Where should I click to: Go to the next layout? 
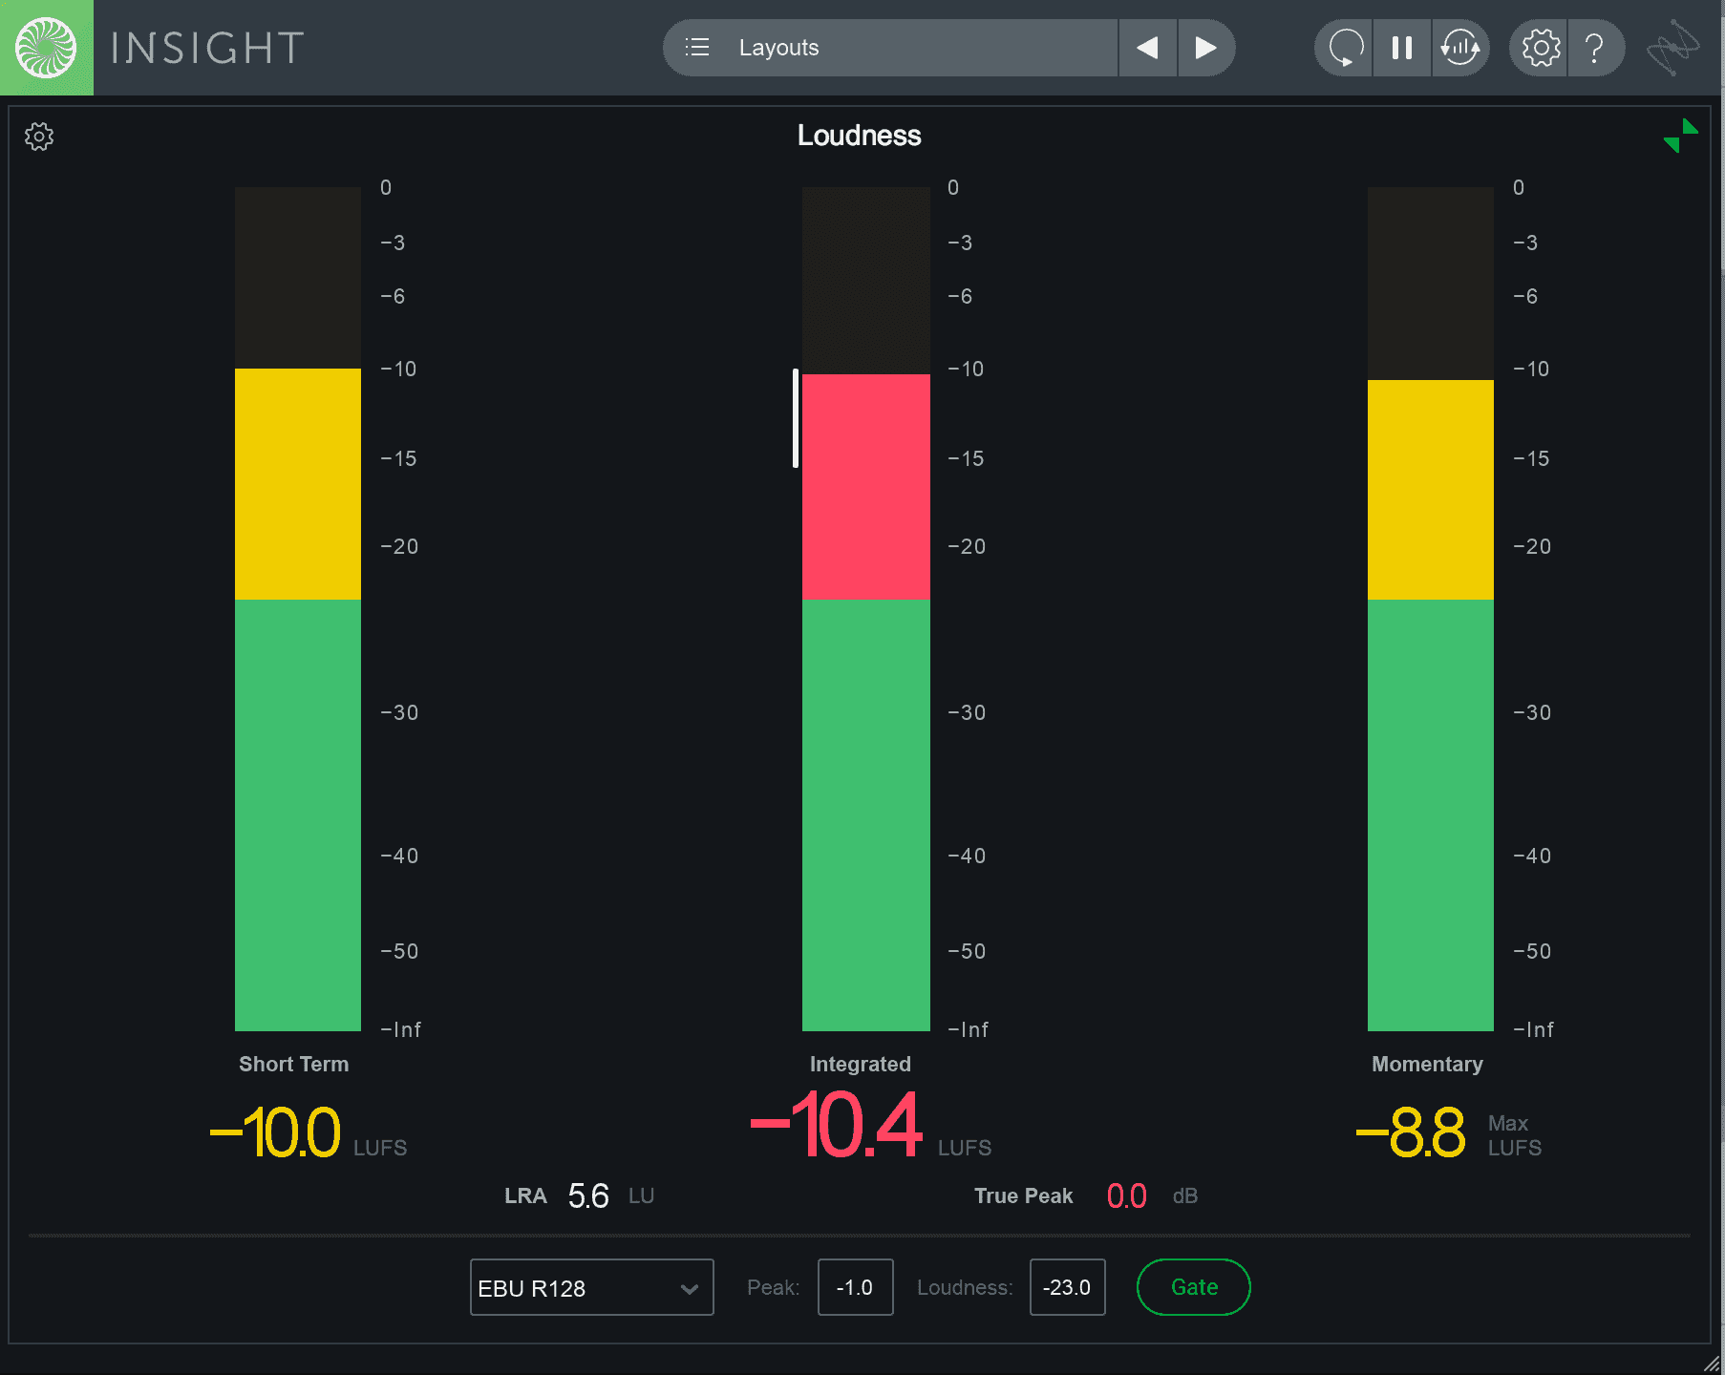(1206, 48)
